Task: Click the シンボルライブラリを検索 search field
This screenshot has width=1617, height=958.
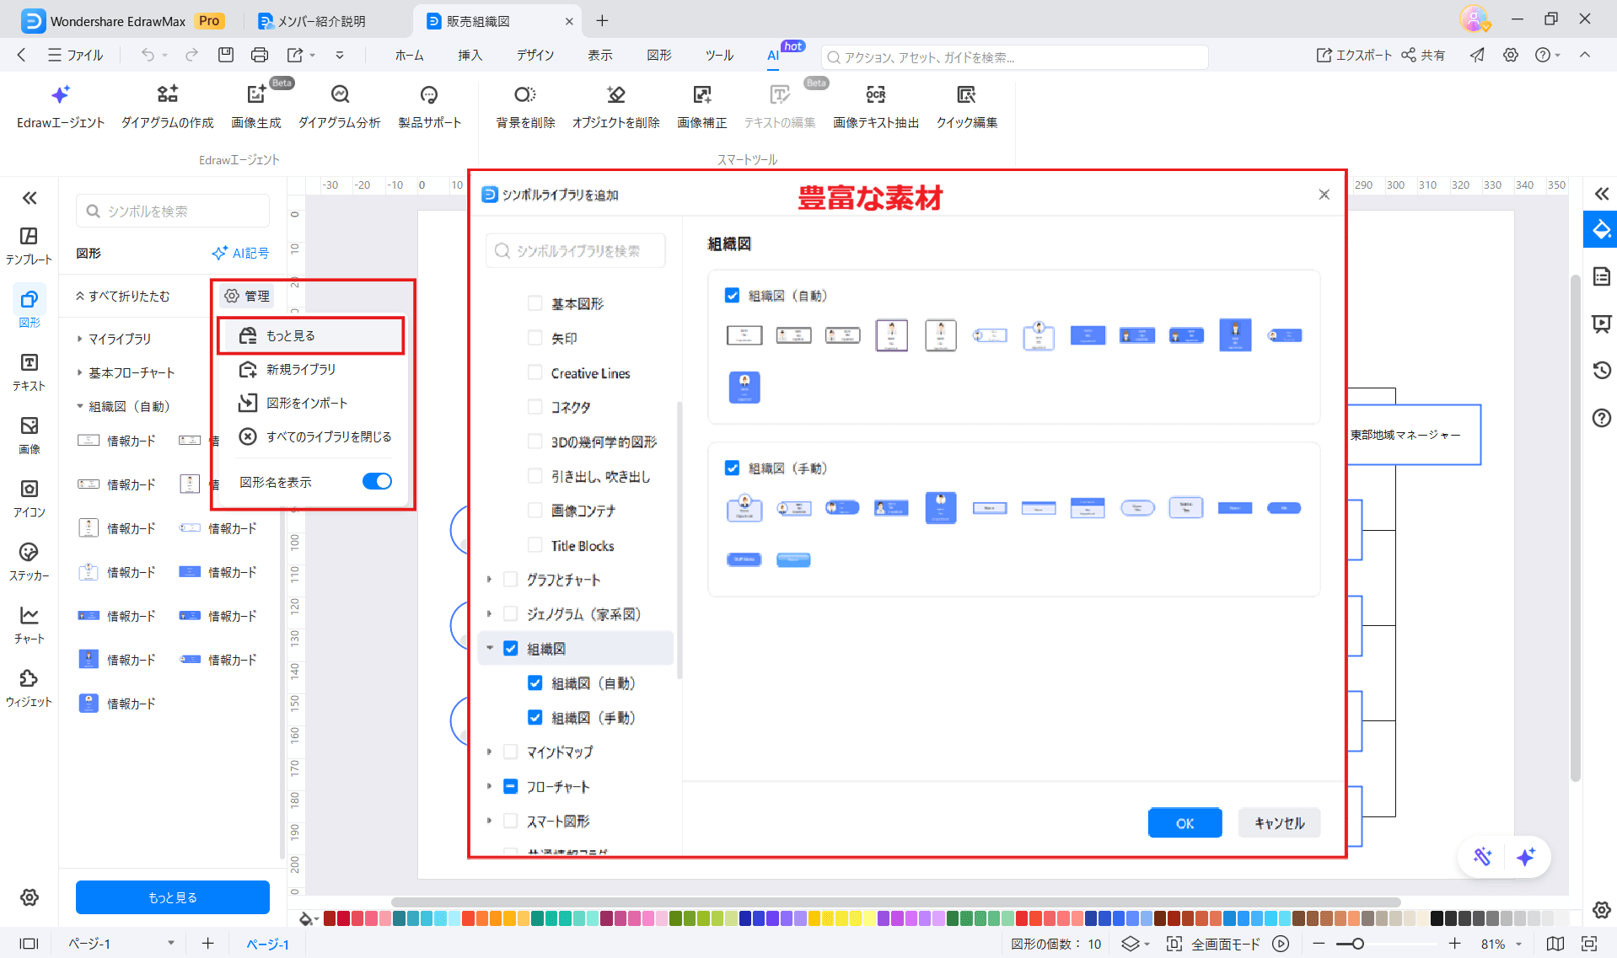Action: click(575, 250)
